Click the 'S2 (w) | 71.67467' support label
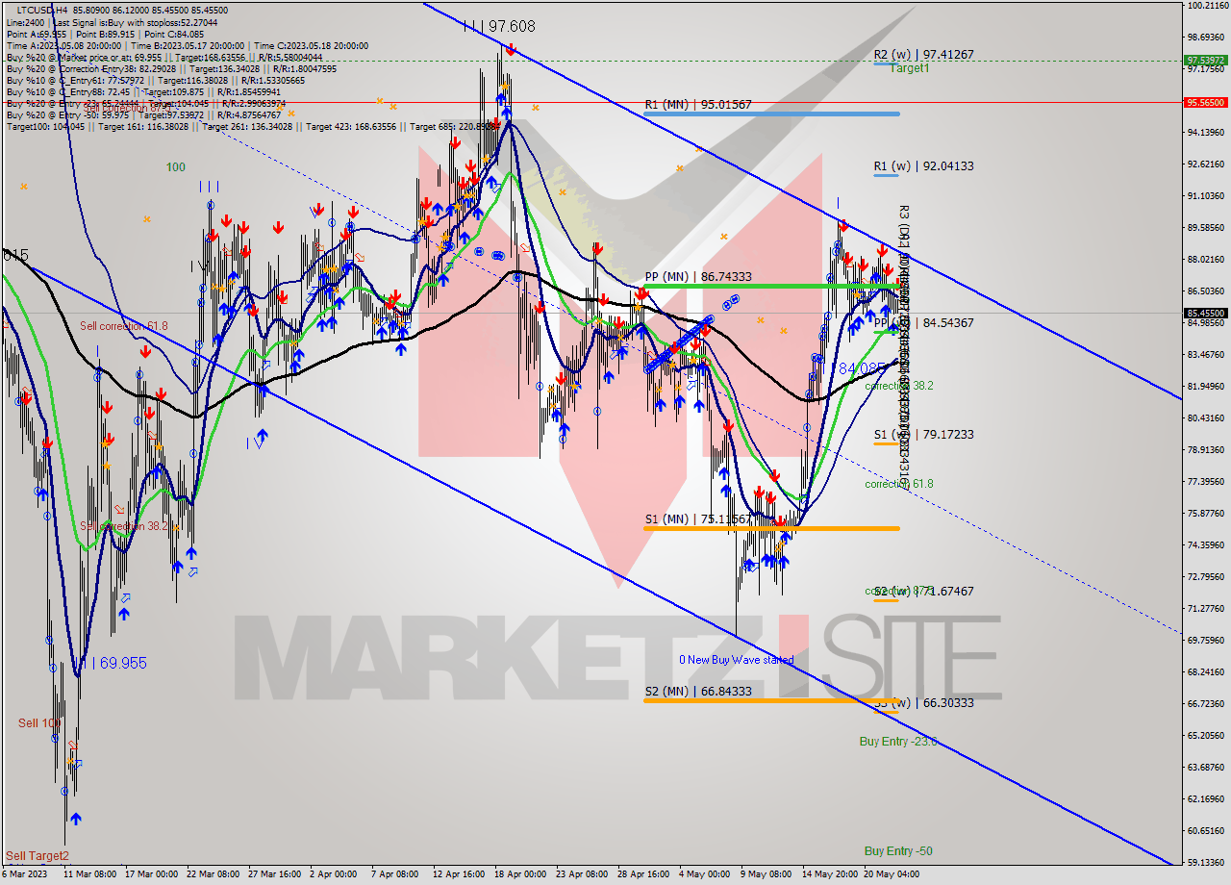Screen dimensions: 1231x885 923,591
